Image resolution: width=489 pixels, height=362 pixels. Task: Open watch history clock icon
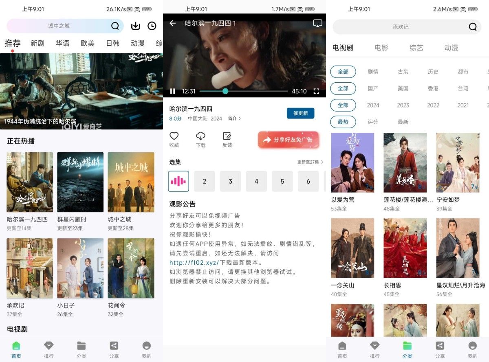[x=152, y=26]
